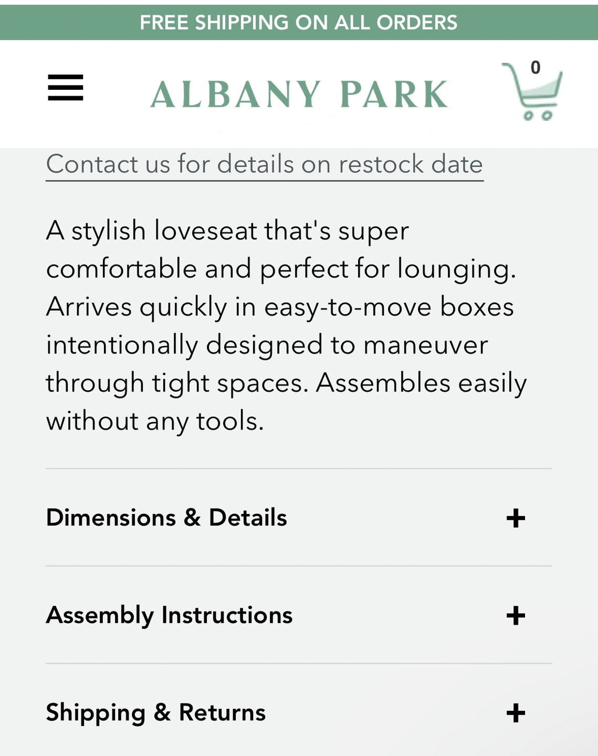The image size is (598, 756).
Task: Click plus icon beside Shipping & Returns
Action: [516, 713]
